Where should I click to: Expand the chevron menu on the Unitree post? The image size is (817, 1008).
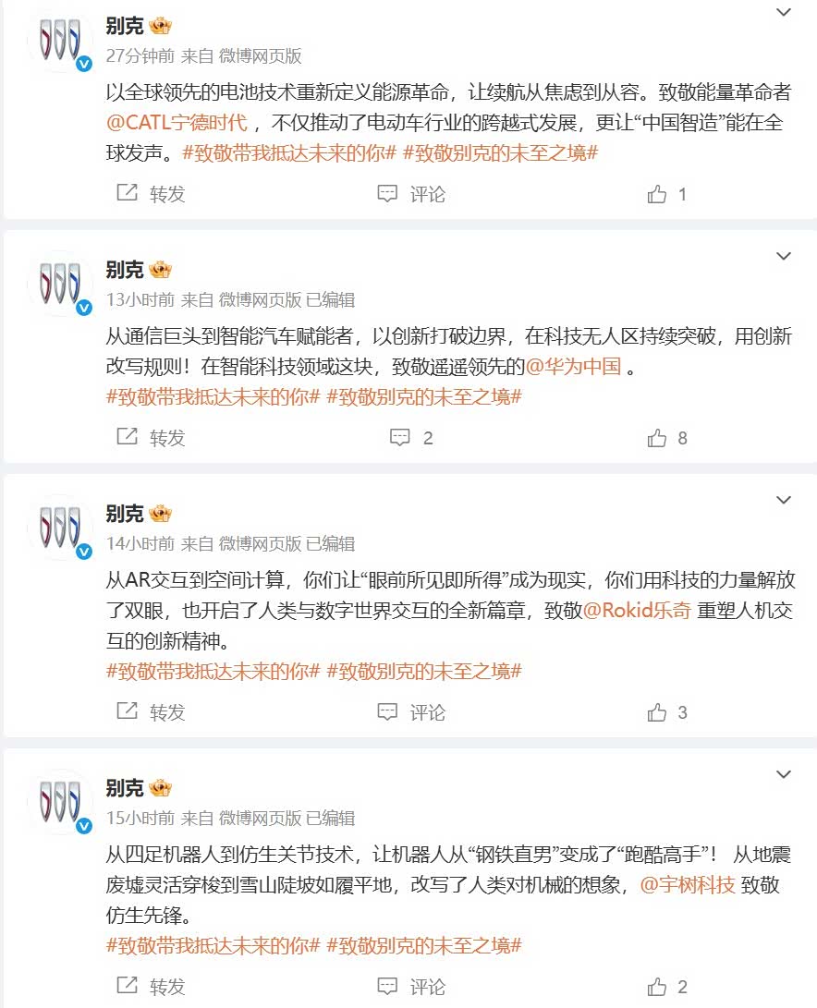click(x=784, y=774)
